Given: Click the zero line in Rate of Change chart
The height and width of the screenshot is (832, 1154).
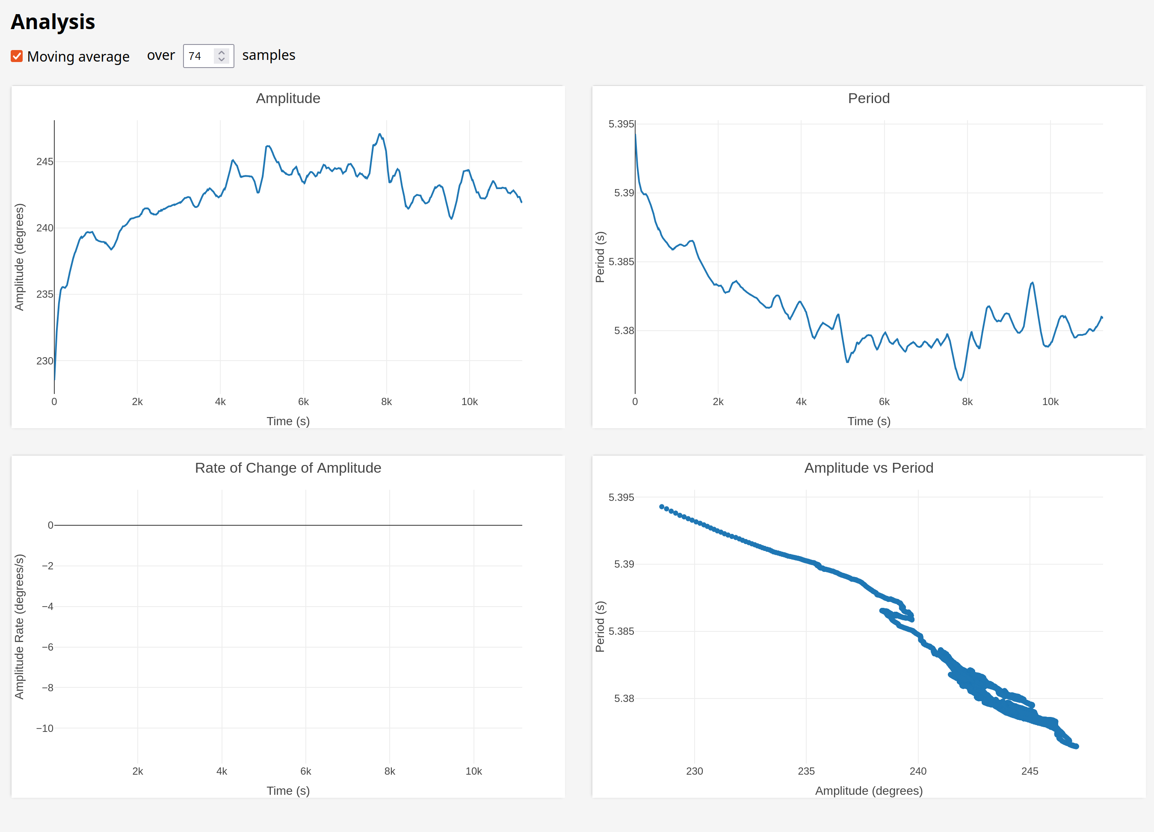Looking at the screenshot, I should click(x=288, y=525).
